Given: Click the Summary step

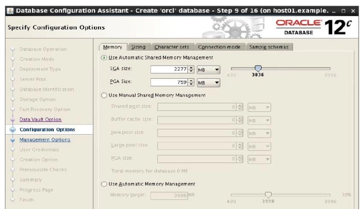Looking at the screenshot, I should [x=30, y=180].
